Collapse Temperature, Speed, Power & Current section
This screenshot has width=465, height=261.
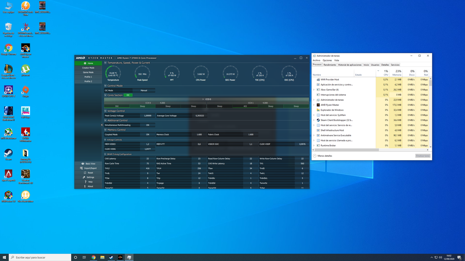point(106,63)
